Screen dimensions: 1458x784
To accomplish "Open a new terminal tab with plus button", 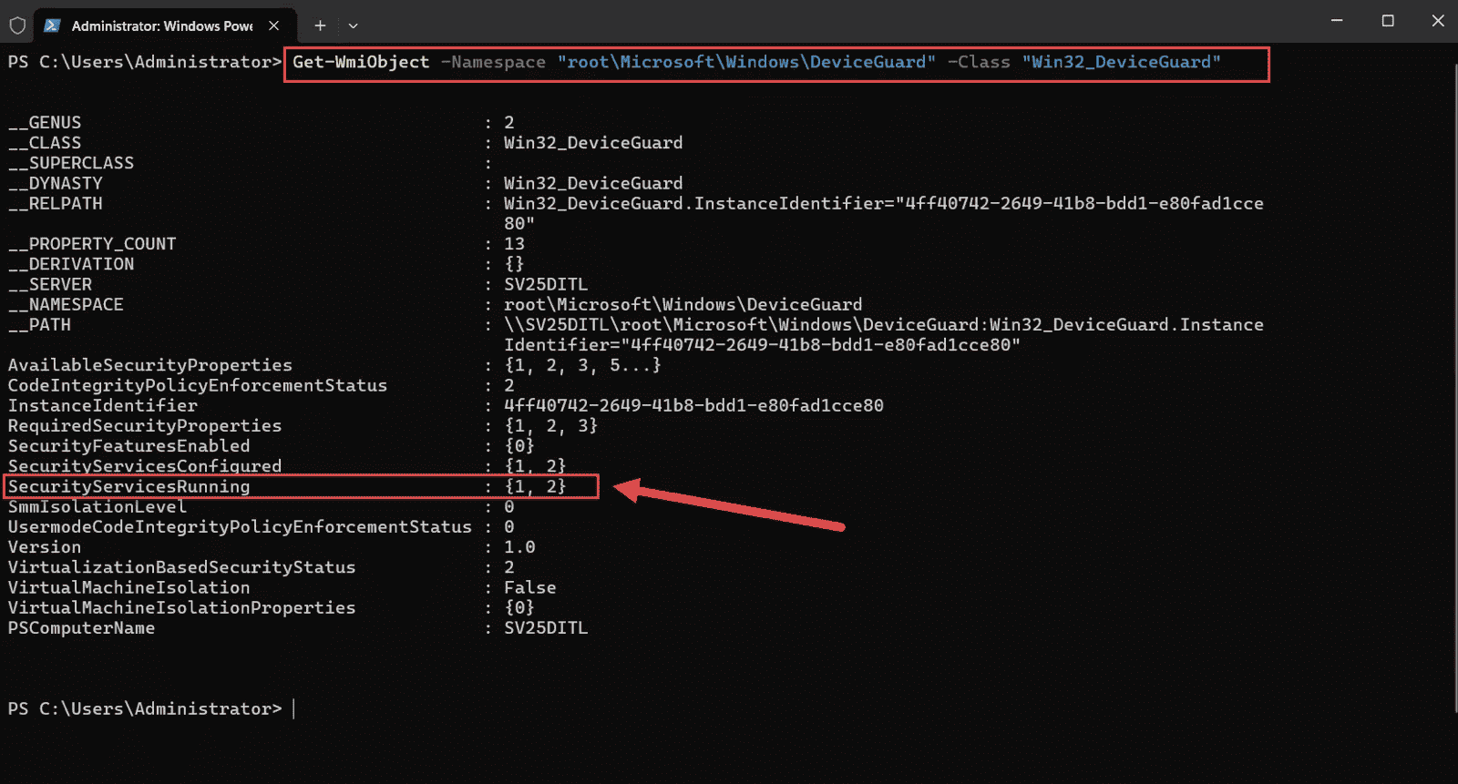I will click(320, 25).
